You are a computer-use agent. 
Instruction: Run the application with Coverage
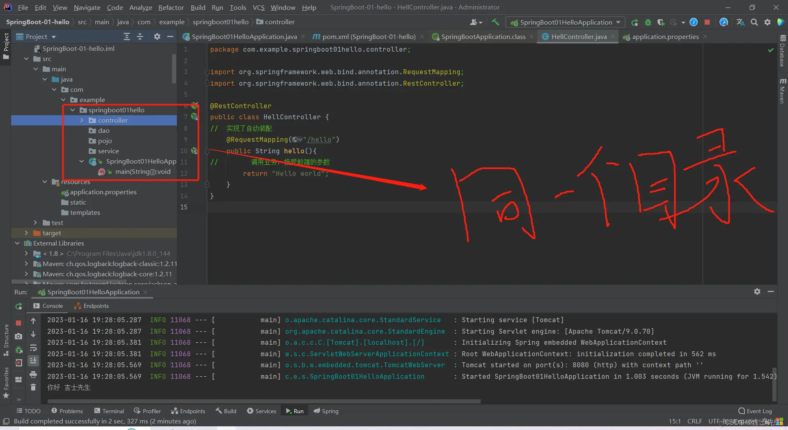click(x=661, y=22)
